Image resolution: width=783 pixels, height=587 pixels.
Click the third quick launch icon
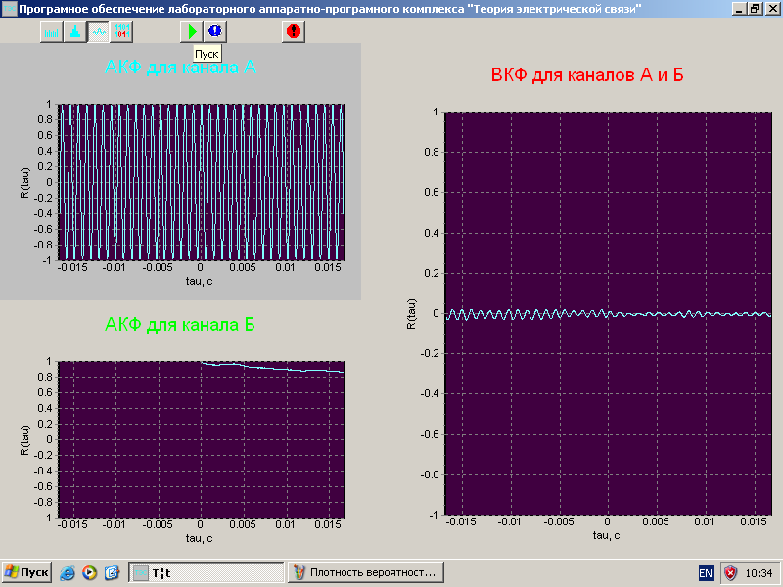coord(113,572)
